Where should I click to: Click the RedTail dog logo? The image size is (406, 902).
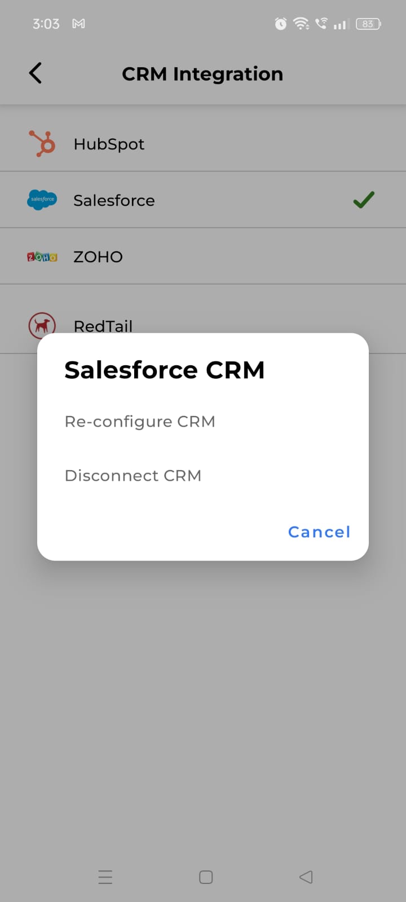pos(42,325)
